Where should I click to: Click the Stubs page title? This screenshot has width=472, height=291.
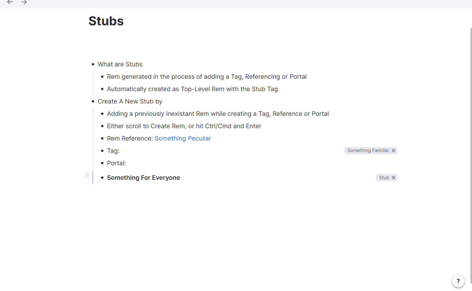point(106,21)
